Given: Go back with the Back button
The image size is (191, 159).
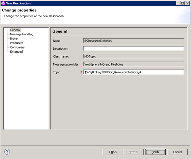Looking at the screenshot, I should pyautogui.click(x=113, y=152).
